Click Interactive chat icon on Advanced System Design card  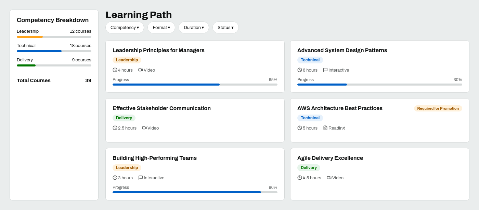click(325, 70)
